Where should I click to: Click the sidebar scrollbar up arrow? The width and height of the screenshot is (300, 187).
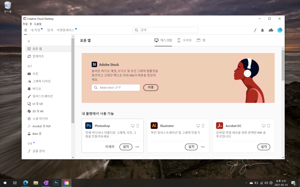click(x=73, y=37)
